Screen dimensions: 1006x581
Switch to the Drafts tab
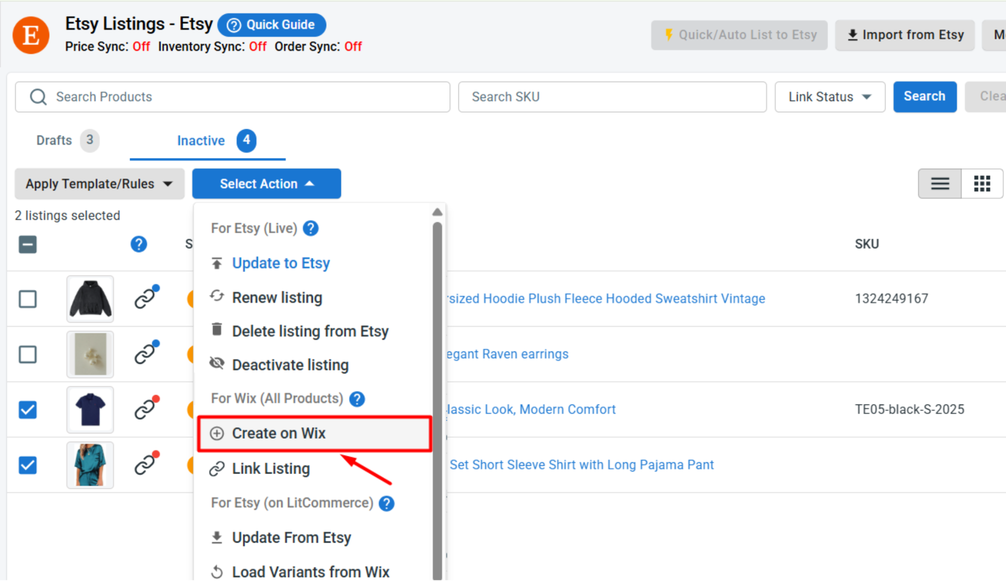pos(66,140)
